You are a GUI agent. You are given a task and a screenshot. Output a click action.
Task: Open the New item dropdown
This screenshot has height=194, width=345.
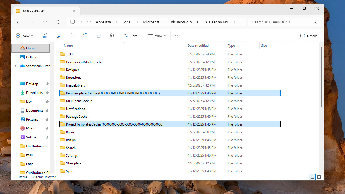click(x=25, y=36)
